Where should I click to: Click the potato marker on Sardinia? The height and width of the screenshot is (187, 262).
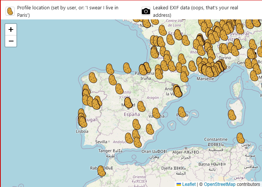click(232, 115)
